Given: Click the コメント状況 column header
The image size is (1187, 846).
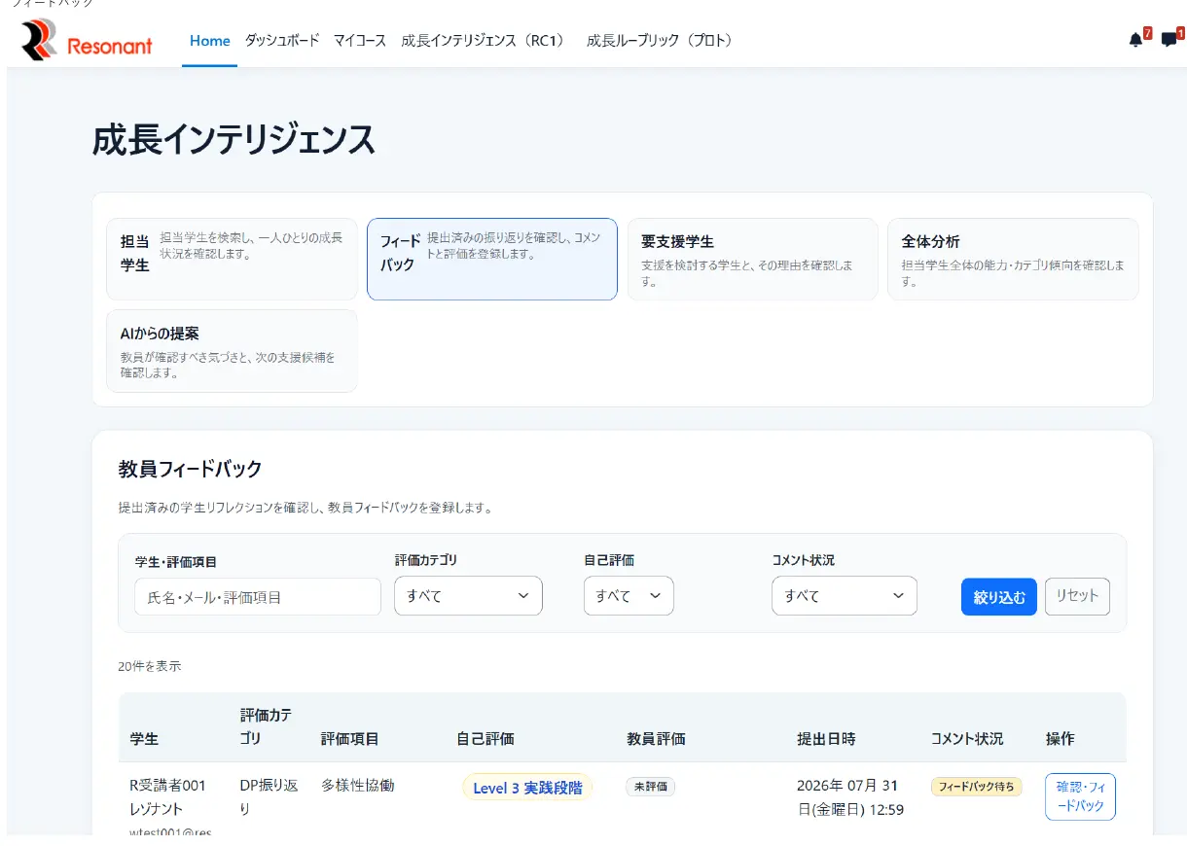Looking at the screenshot, I should (x=966, y=739).
